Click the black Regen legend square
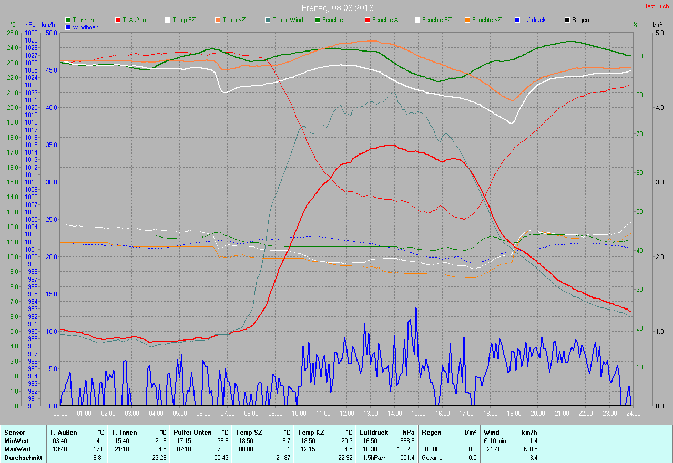Viewport: 673px width, 463px height. (x=567, y=20)
